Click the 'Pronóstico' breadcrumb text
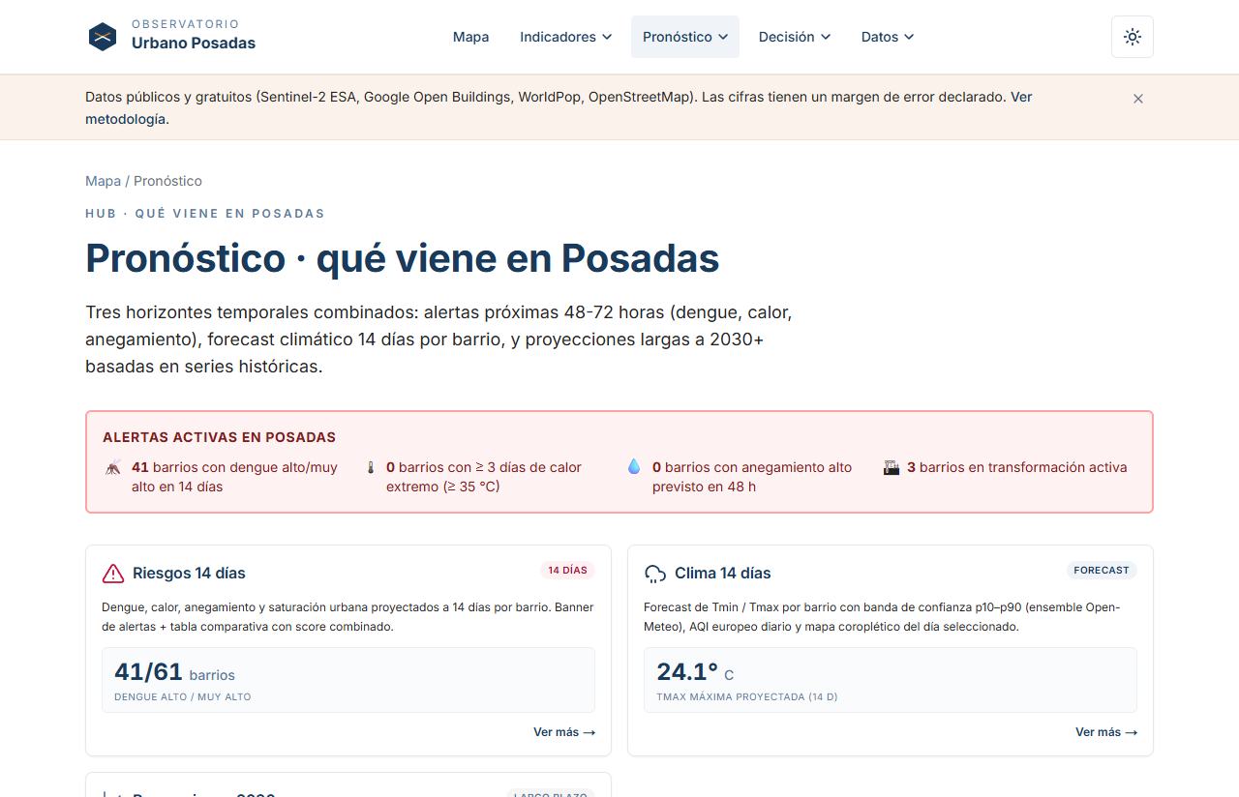 pyautogui.click(x=167, y=181)
